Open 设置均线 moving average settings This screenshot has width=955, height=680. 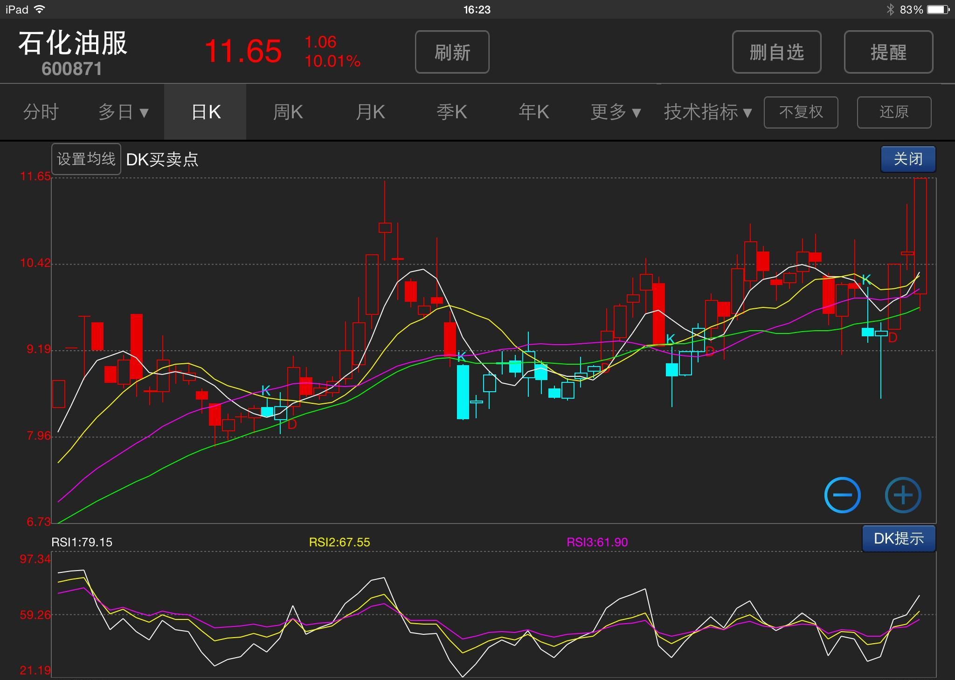(86, 159)
